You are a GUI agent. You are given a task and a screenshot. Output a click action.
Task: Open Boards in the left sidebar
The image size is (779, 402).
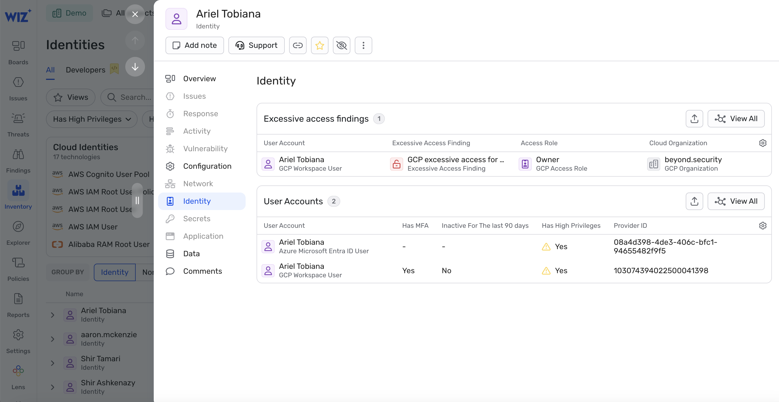(x=18, y=52)
